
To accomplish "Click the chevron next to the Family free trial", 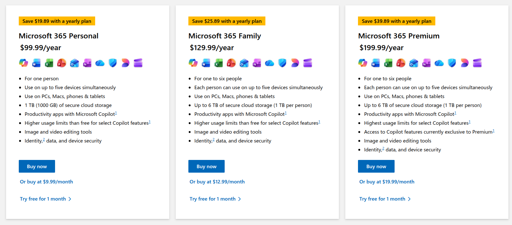I will (240, 199).
